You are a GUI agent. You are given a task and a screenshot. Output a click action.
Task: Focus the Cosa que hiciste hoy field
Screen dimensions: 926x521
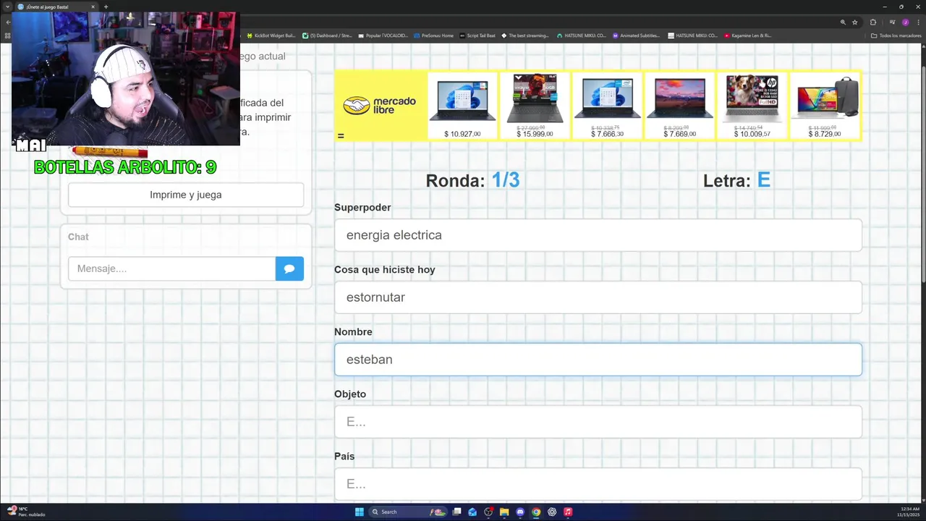pos(598,297)
